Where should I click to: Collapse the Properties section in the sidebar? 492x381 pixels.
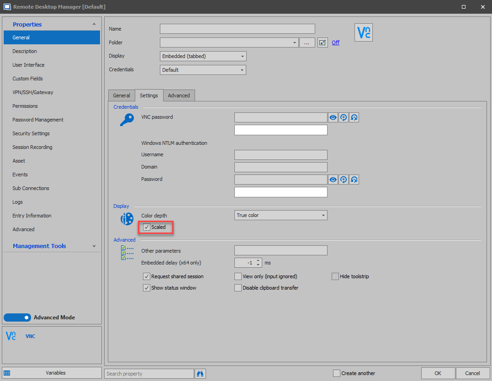(94, 24)
